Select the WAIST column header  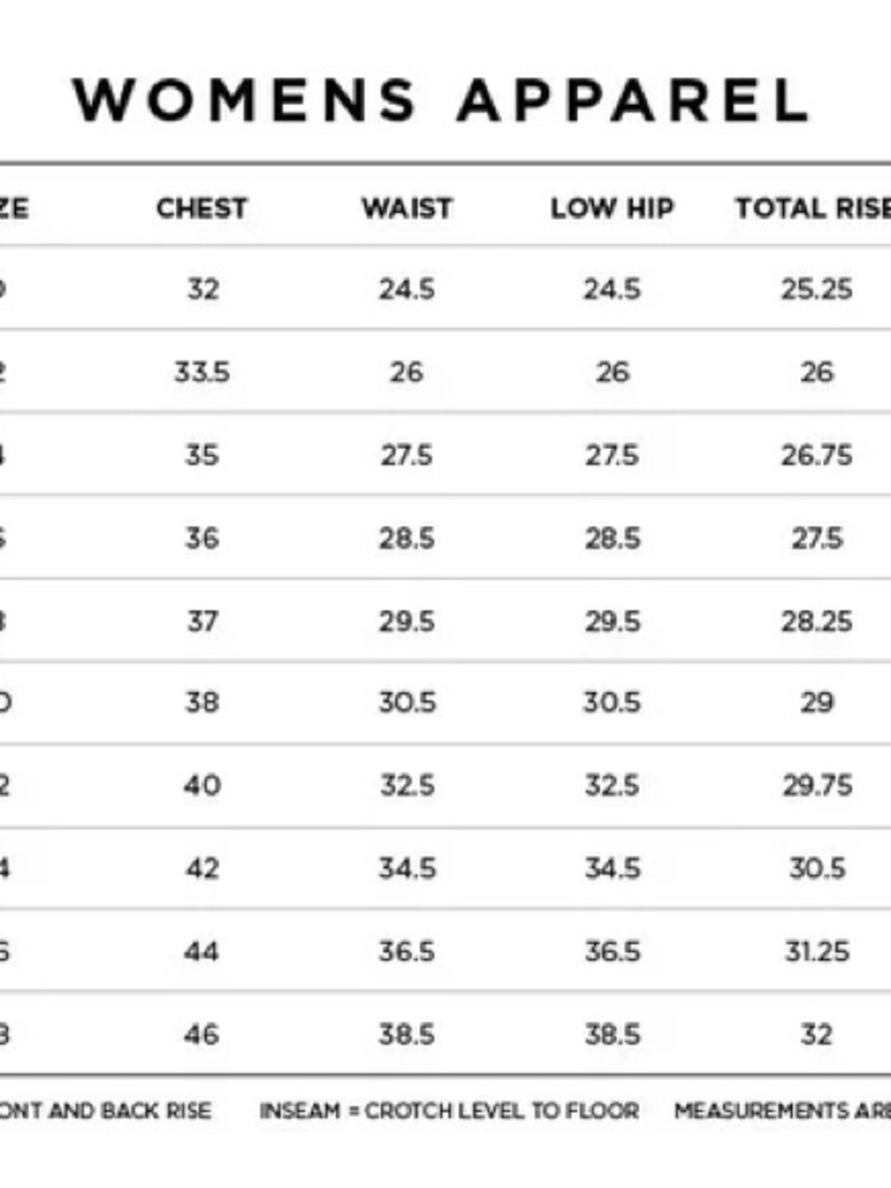pyautogui.click(x=406, y=208)
